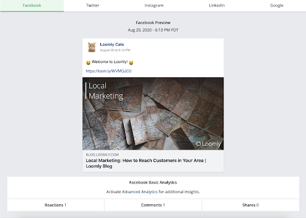306x218 pixels.
Task: Open the Loomly Cats page name link
Action: [x=112, y=45]
